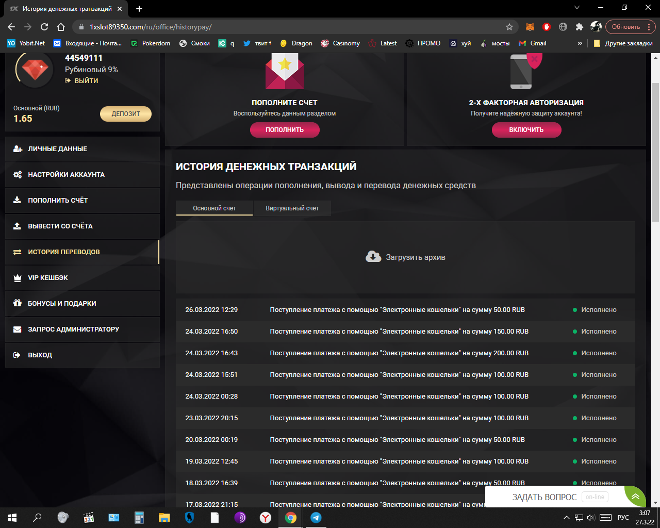Open the MetaMask fox extension

tap(530, 27)
